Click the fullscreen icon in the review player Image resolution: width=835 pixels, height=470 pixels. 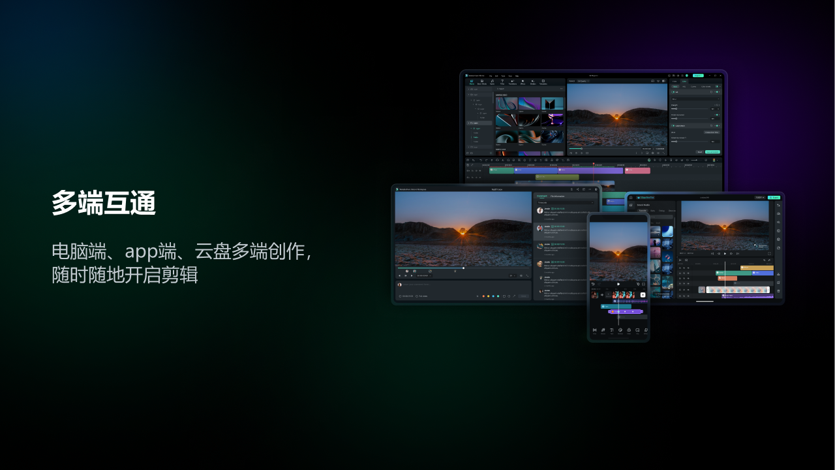pyautogui.click(x=527, y=275)
